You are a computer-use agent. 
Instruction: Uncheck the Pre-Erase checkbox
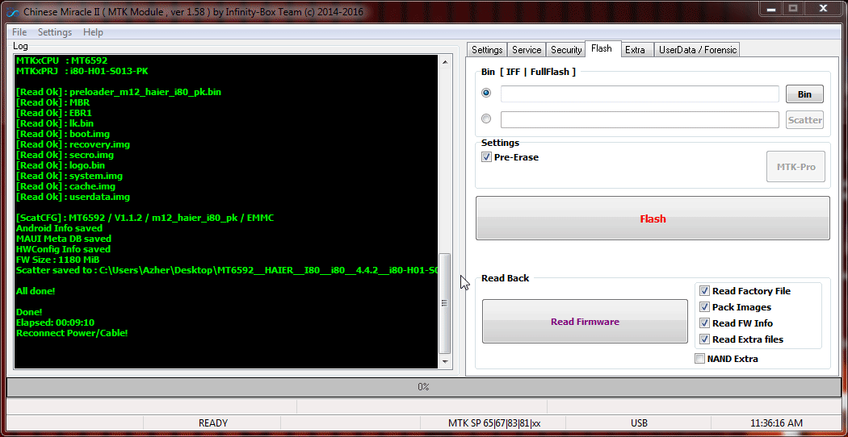point(485,157)
